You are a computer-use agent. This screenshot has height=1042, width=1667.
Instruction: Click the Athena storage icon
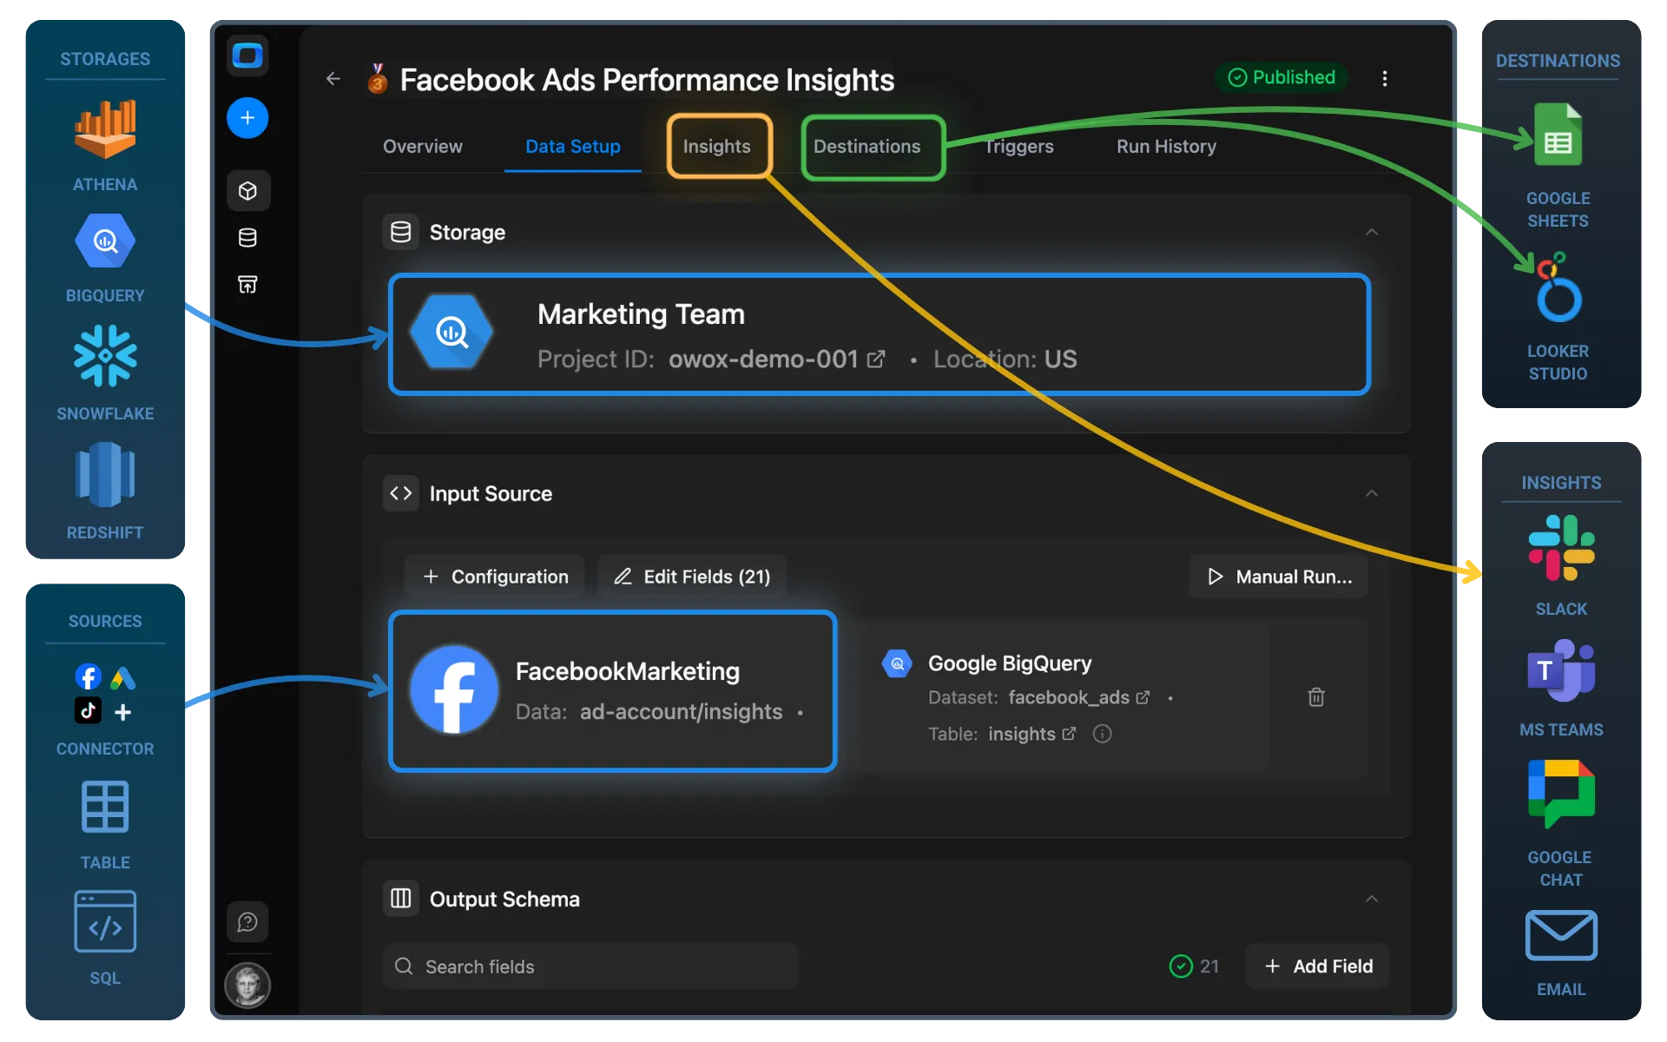tap(104, 130)
